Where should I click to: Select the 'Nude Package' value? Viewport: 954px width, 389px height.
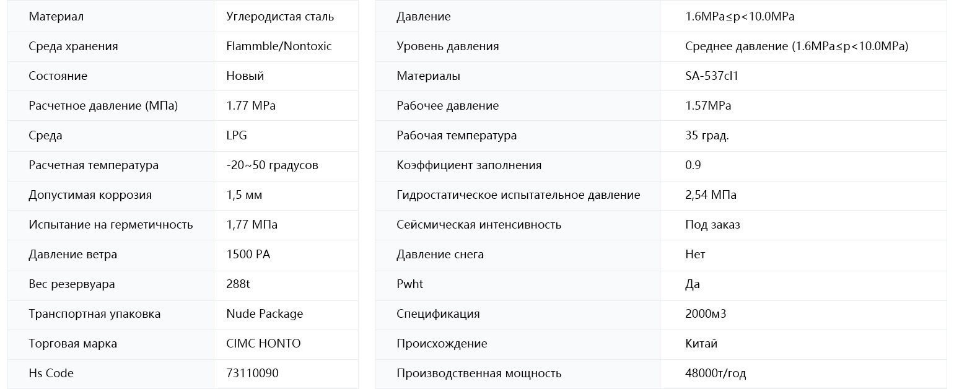(265, 314)
